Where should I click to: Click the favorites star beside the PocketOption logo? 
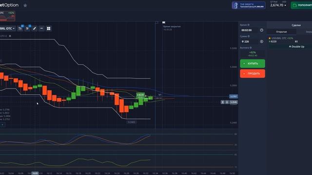tap(25, 5)
